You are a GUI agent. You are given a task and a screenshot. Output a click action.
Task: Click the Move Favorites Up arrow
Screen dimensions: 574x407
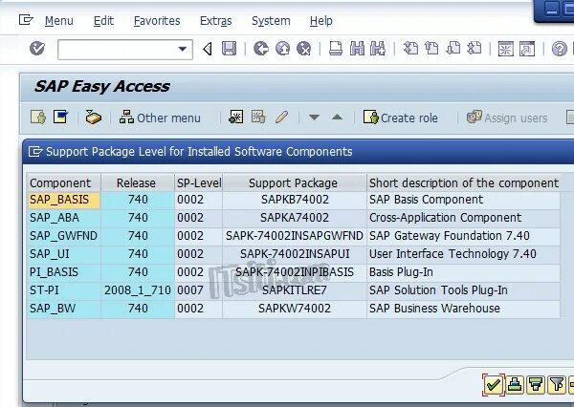pos(337,118)
